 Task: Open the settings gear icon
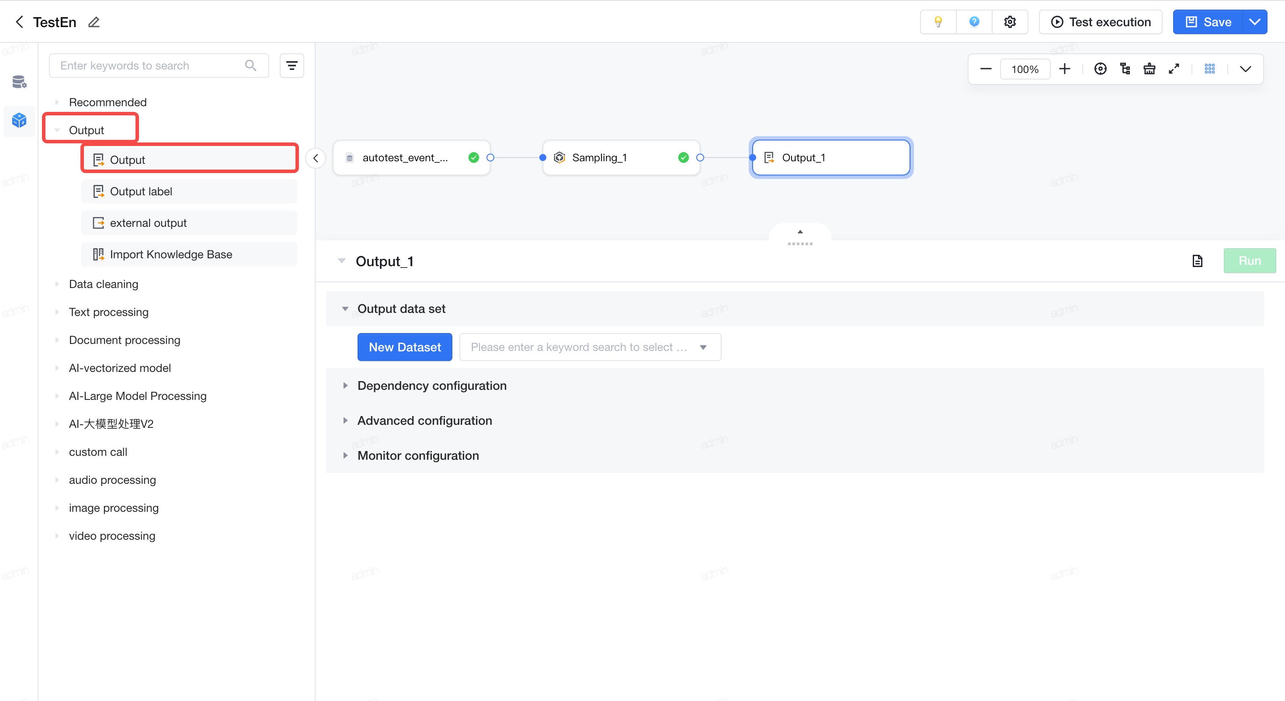tap(1010, 22)
